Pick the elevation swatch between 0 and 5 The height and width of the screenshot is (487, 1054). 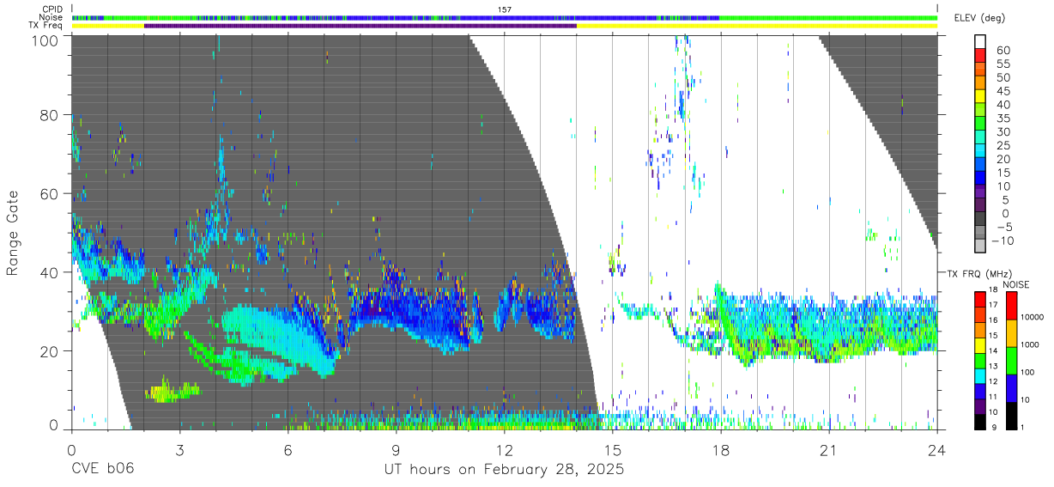[981, 206]
